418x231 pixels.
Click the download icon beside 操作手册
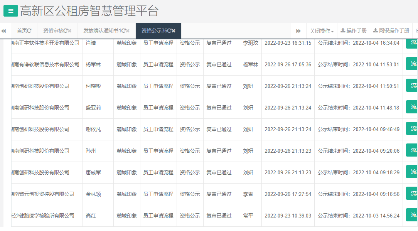click(343, 30)
